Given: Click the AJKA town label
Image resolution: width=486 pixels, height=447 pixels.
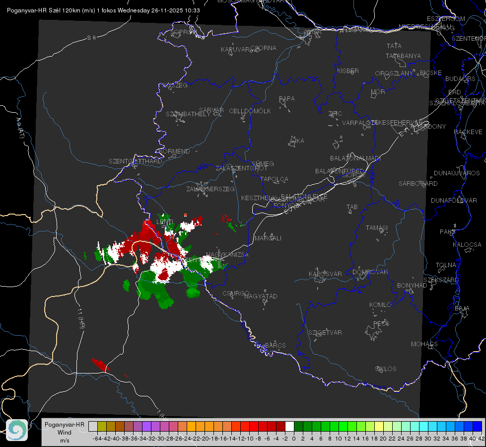Looking at the screenshot, I should [297, 141].
